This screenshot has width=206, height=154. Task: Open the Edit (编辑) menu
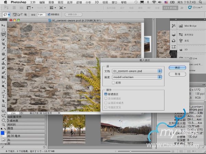tap(42, 2)
